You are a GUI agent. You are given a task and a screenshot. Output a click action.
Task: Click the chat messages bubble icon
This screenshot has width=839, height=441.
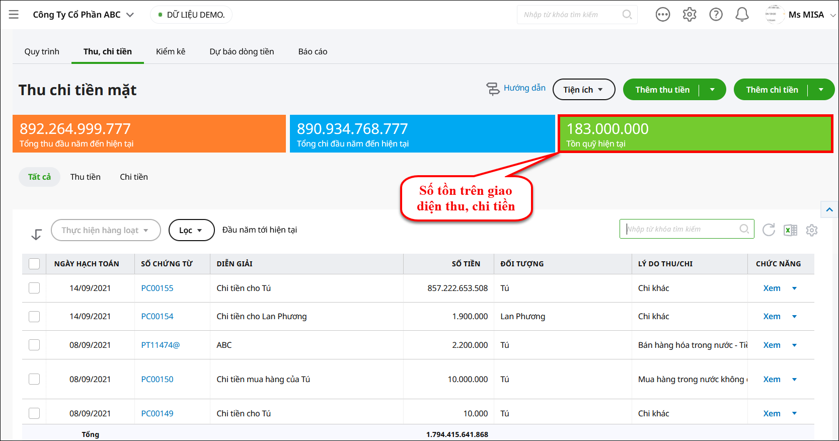coord(663,15)
